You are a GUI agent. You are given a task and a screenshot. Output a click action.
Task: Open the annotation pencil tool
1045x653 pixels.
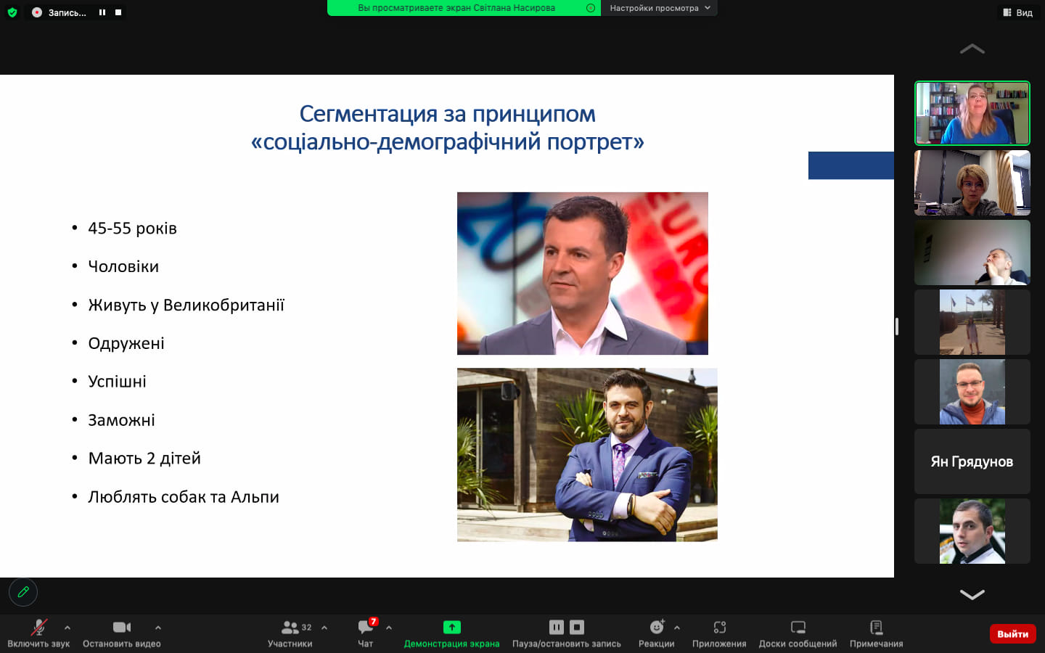(x=23, y=592)
